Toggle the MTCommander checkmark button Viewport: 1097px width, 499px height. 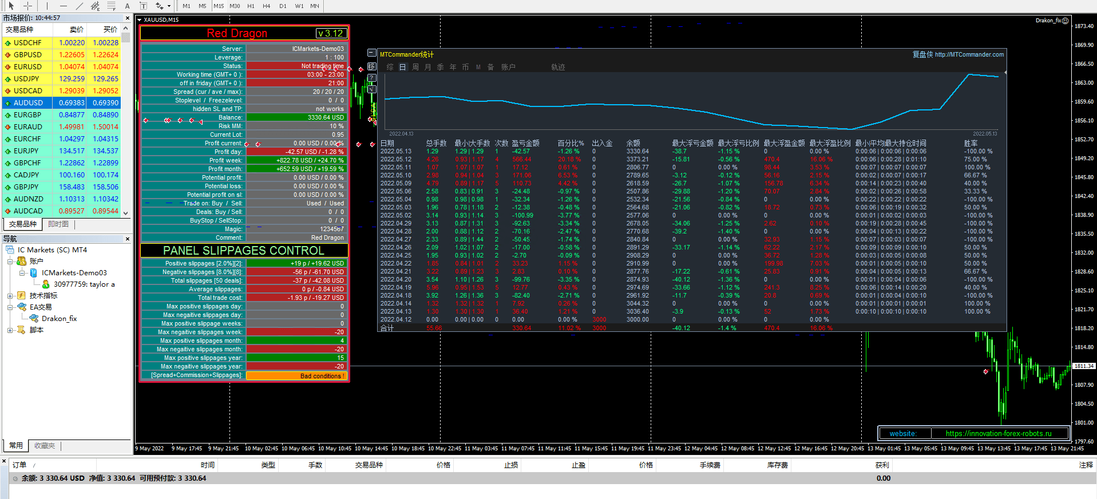pos(372,89)
